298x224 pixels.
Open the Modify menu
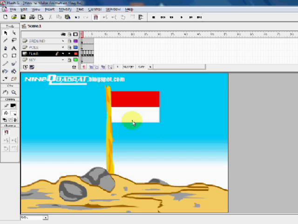click(65, 9)
